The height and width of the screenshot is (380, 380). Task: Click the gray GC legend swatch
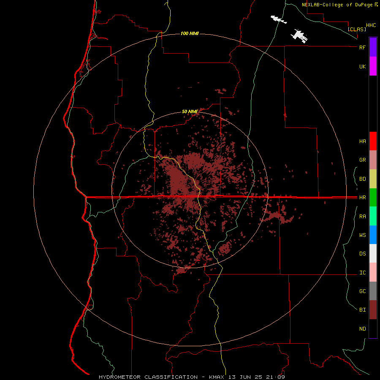tap(373, 291)
